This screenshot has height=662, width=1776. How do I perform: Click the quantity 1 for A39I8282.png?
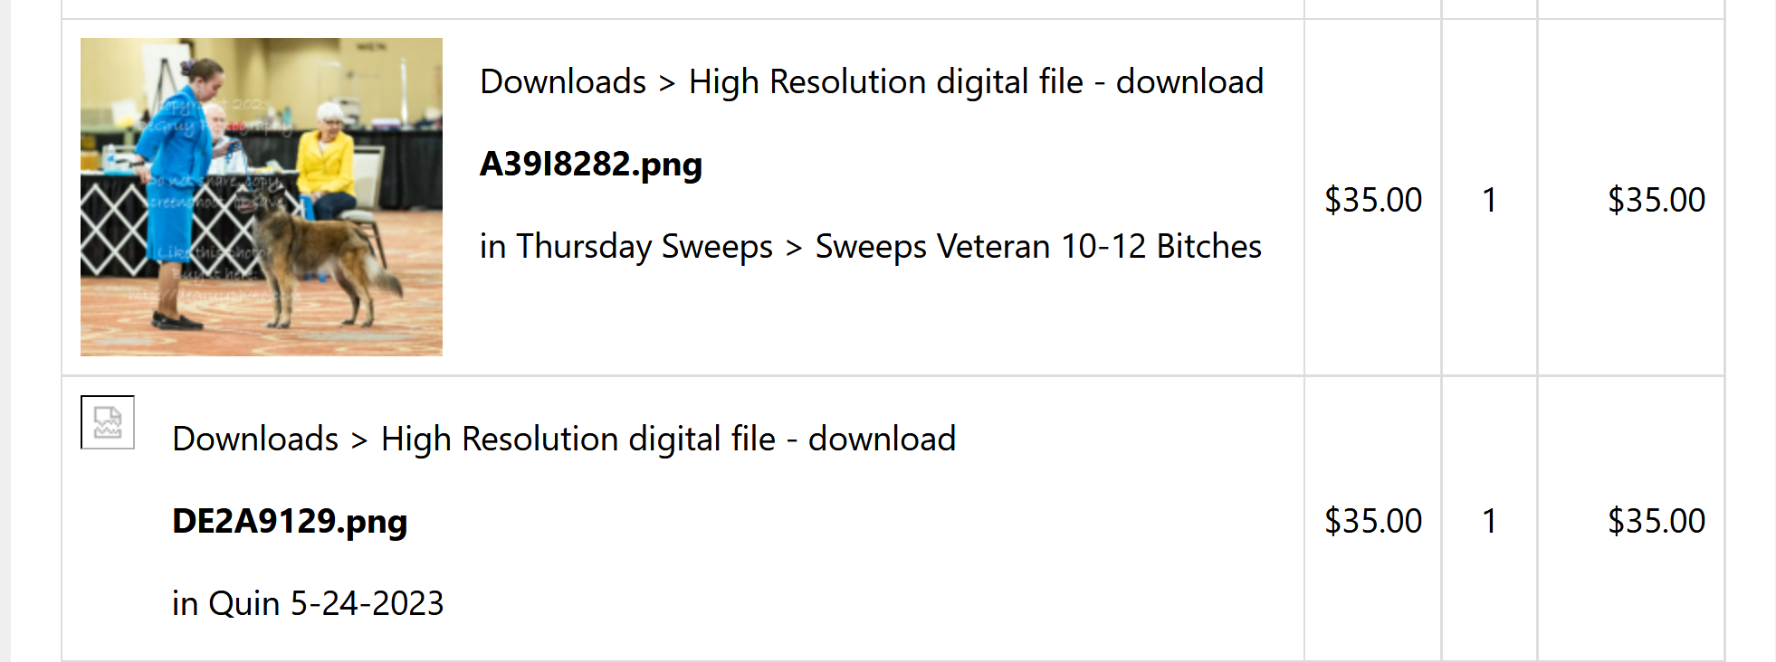click(x=1489, y=200)
